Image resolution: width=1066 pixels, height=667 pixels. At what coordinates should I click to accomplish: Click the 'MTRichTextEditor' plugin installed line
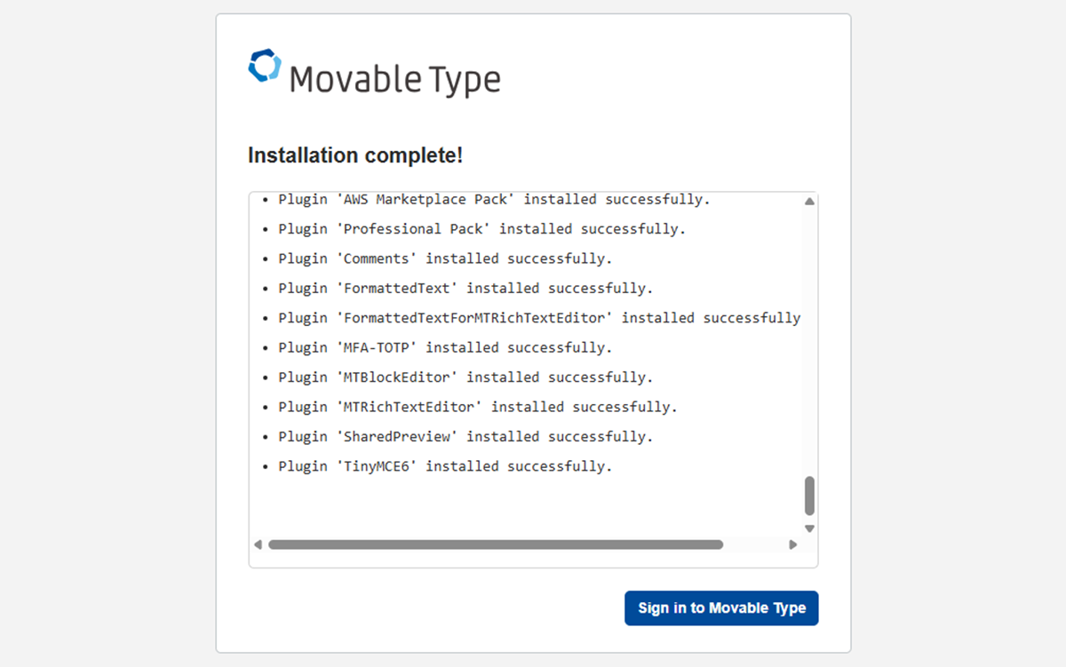tap(478, 407)
